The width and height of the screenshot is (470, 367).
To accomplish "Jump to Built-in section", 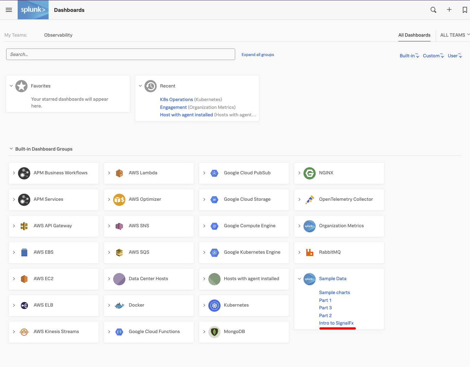I will click(x=410, y=56).
